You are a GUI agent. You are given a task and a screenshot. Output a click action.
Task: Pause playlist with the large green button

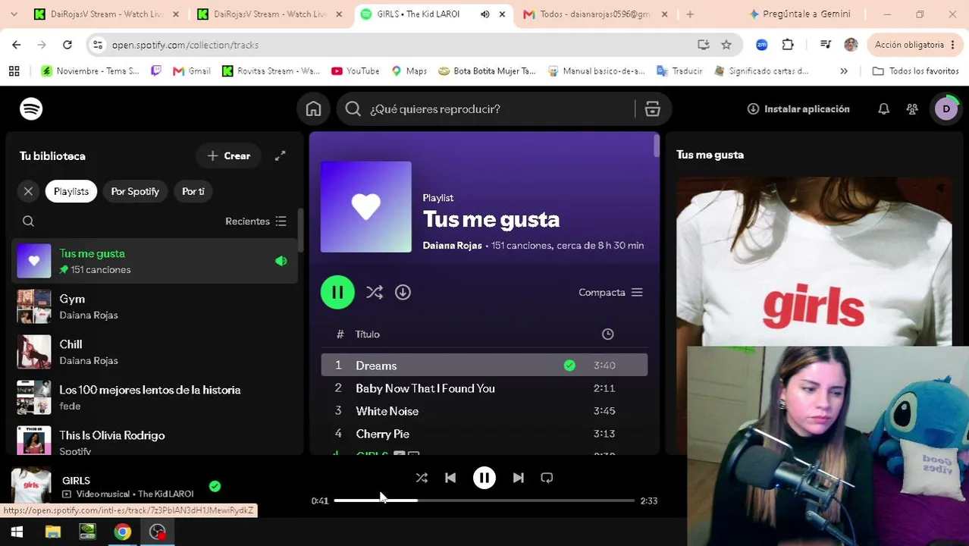click(337, 292)
